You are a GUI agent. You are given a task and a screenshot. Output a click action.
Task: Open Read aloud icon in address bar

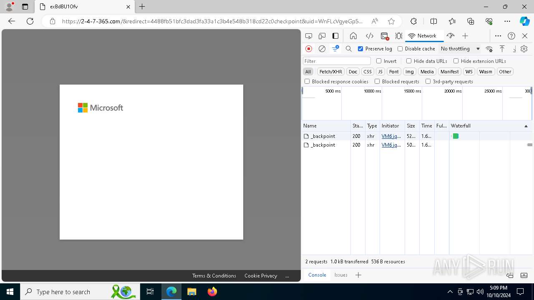pos(375,21)
